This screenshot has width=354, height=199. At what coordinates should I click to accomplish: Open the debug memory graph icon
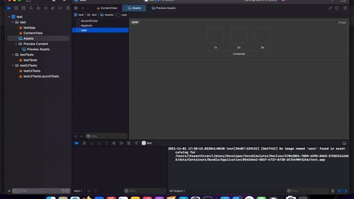[122, 143]
